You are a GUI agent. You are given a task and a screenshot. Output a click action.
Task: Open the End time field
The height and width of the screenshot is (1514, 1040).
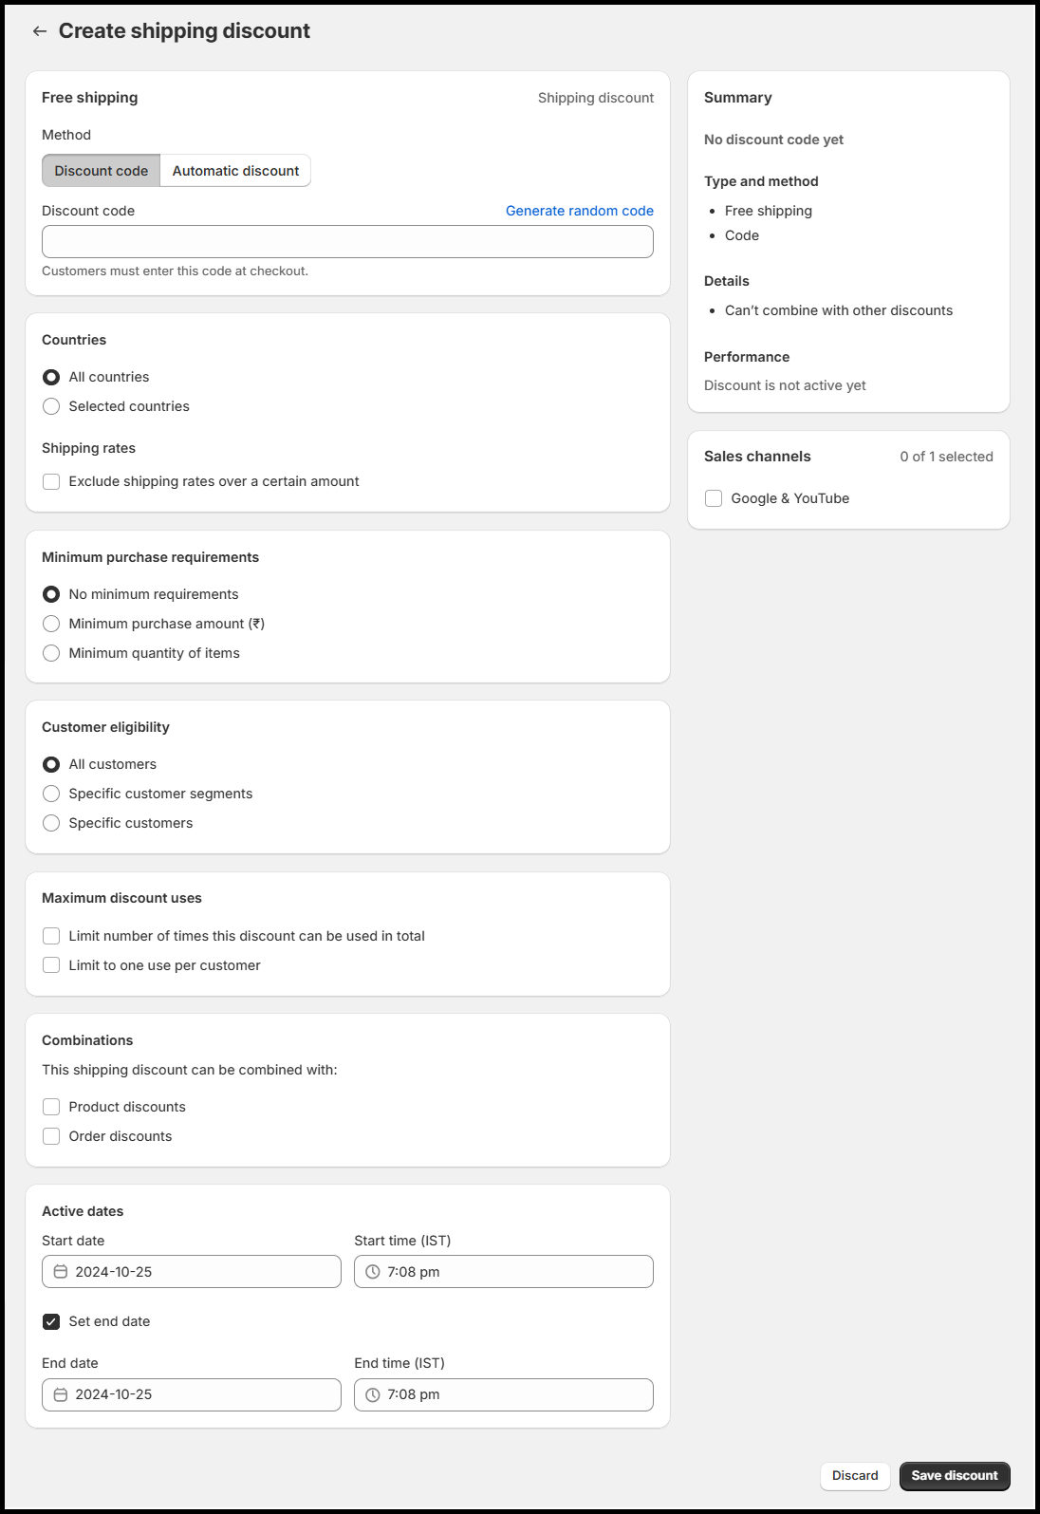point(512,1394)
